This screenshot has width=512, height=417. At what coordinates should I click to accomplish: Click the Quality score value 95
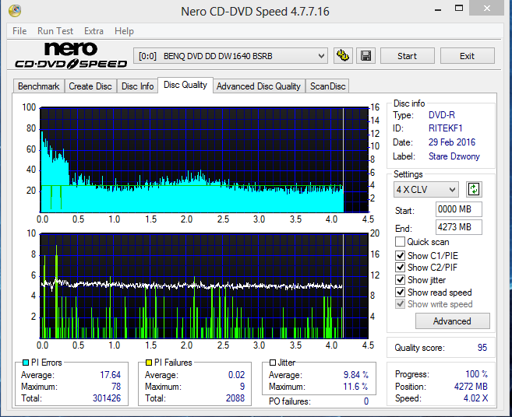pyautogui.click(x=482, y=348)
